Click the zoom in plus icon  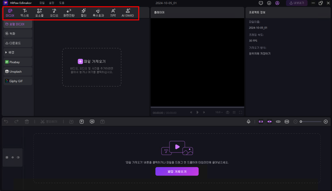point(326,122)
